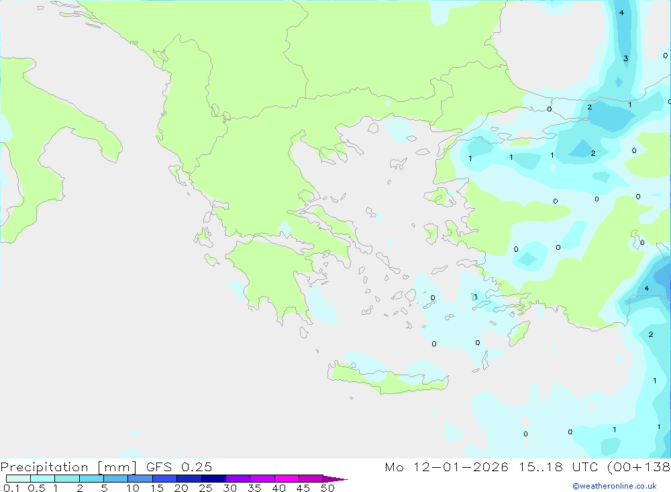Click the 45–50 mm legend color box

pos(311,479)
